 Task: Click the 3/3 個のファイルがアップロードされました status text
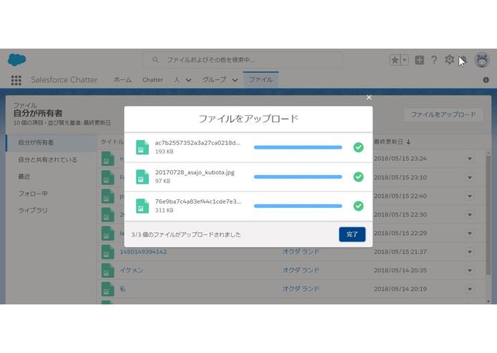coord(186,234)
